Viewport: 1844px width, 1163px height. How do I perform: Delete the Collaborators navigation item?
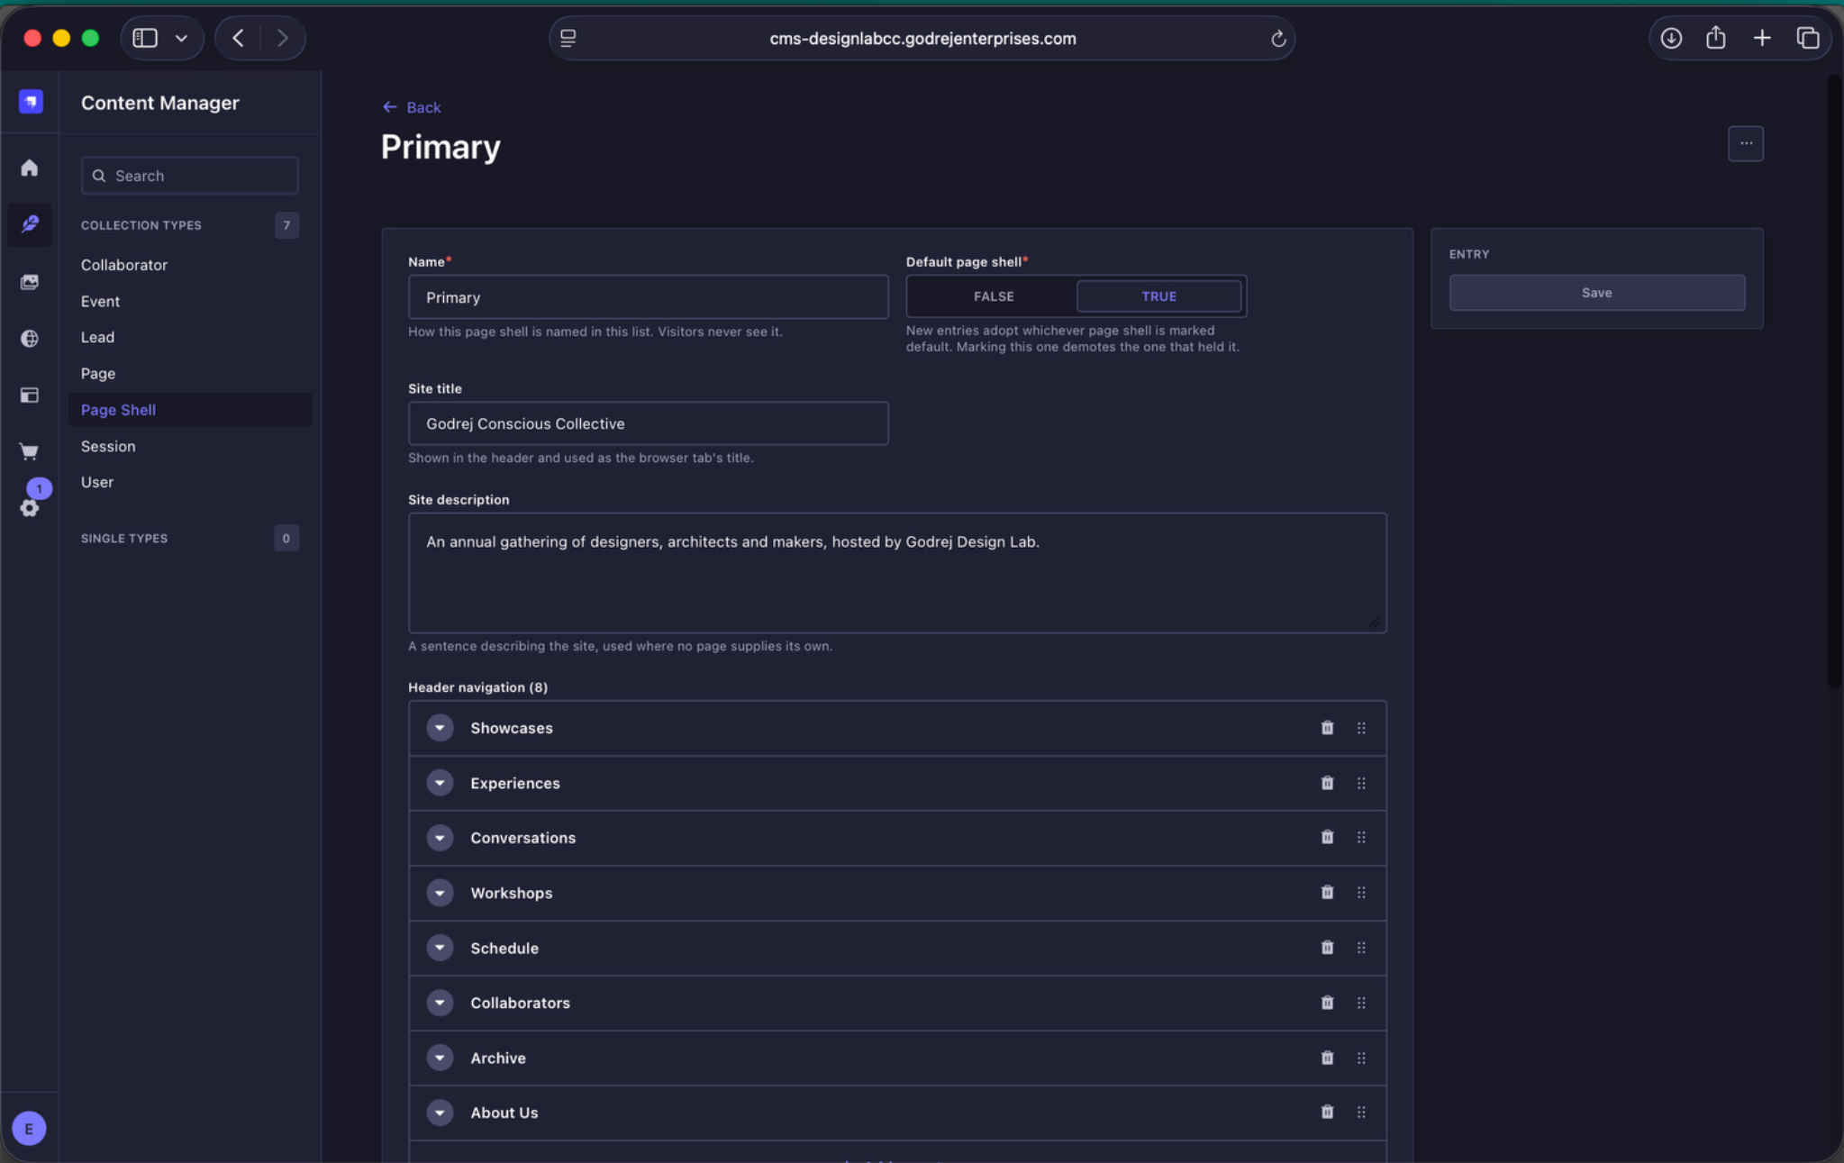tap(1327, 1003)
